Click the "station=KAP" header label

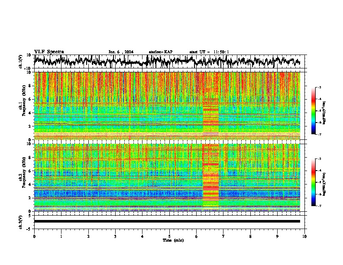(x=161, y=52)
